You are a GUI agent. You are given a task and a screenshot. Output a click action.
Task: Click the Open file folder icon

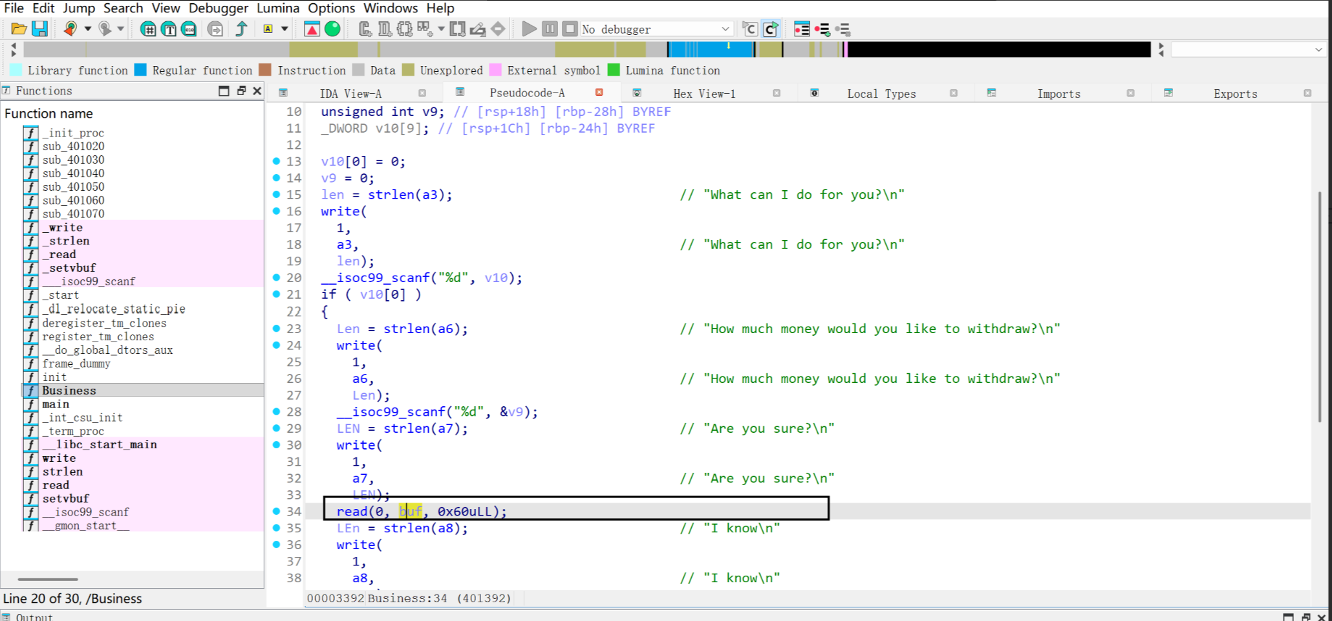pyautogui.click(x=19, y=29)
